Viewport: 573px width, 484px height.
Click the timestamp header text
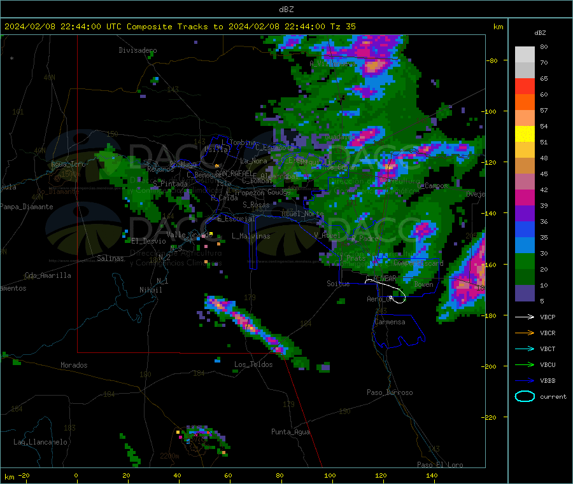coord(180,26)
